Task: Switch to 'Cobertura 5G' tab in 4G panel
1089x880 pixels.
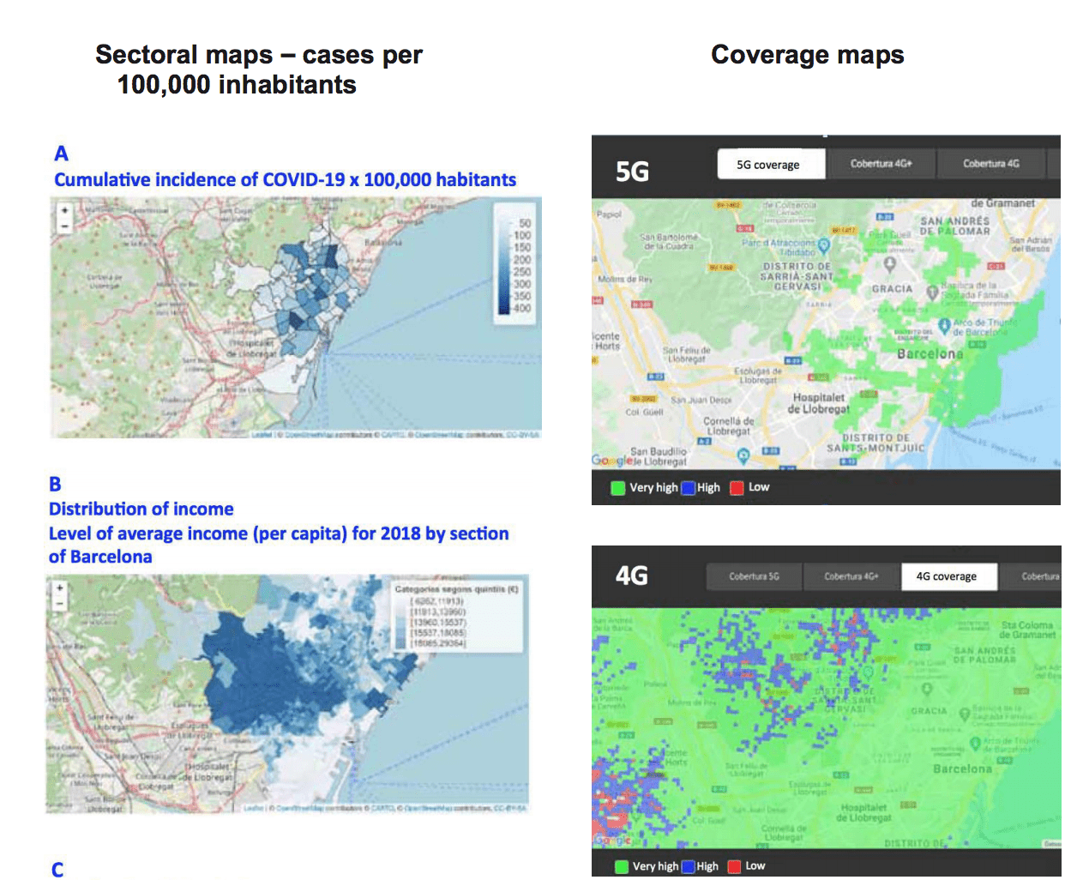Action: point(754,576)
